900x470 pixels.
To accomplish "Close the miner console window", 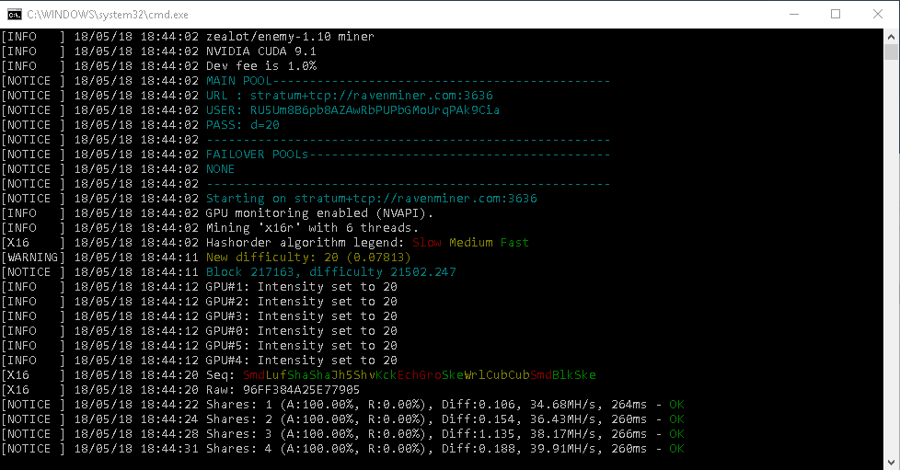I will [878, 14].
